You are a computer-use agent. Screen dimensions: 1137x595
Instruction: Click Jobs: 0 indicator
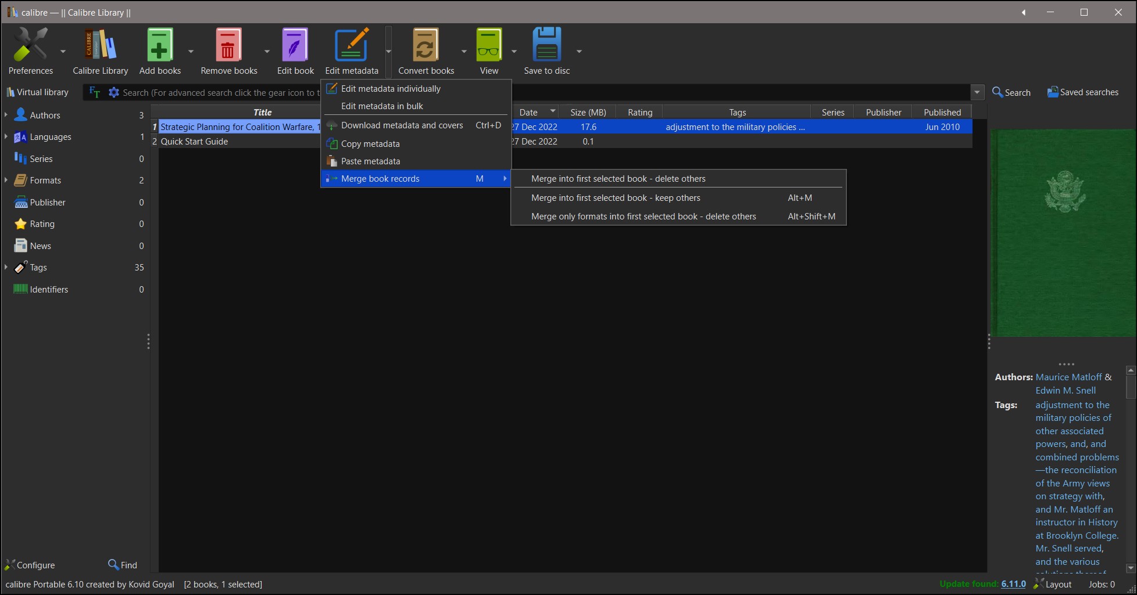pos(1102,584)
